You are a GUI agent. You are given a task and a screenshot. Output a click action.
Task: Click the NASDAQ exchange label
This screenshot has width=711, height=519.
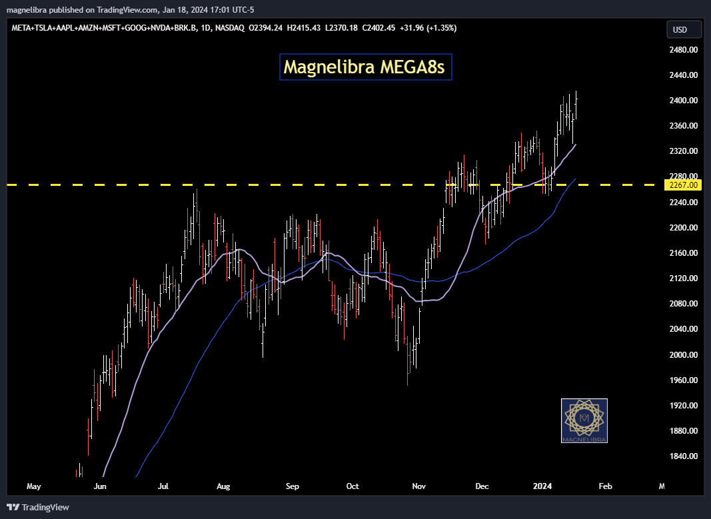coord(230,28)
